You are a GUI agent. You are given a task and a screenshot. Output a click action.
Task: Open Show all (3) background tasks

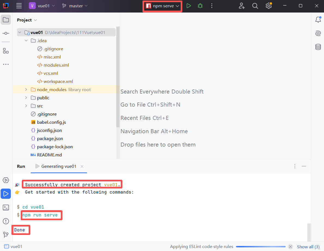(x=308, y=246)
